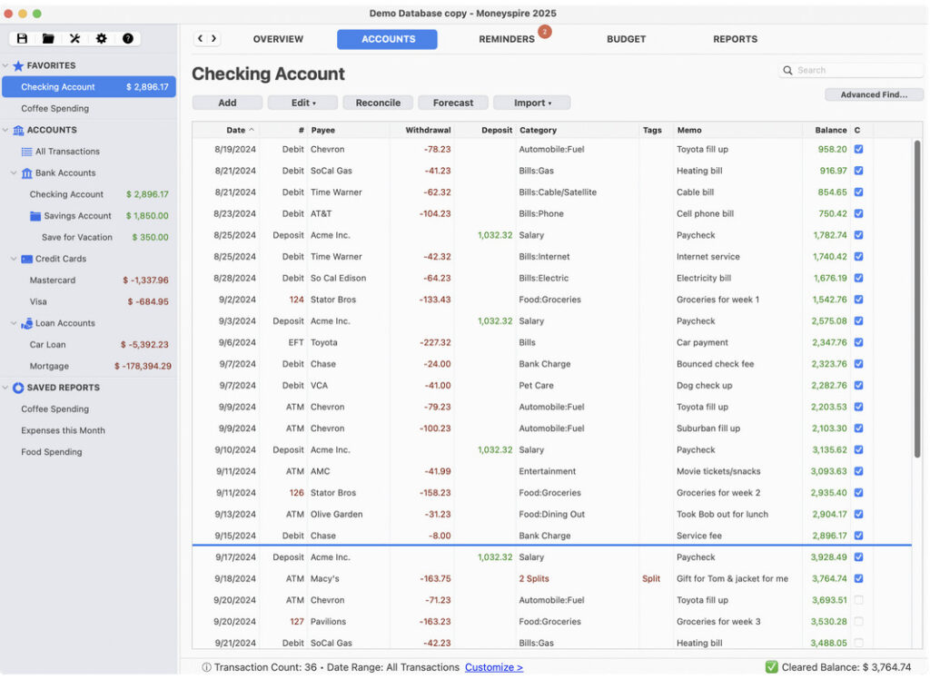Mark Pavilions groceries week 3 cleared
930x689 pixels.
point(858,622)
